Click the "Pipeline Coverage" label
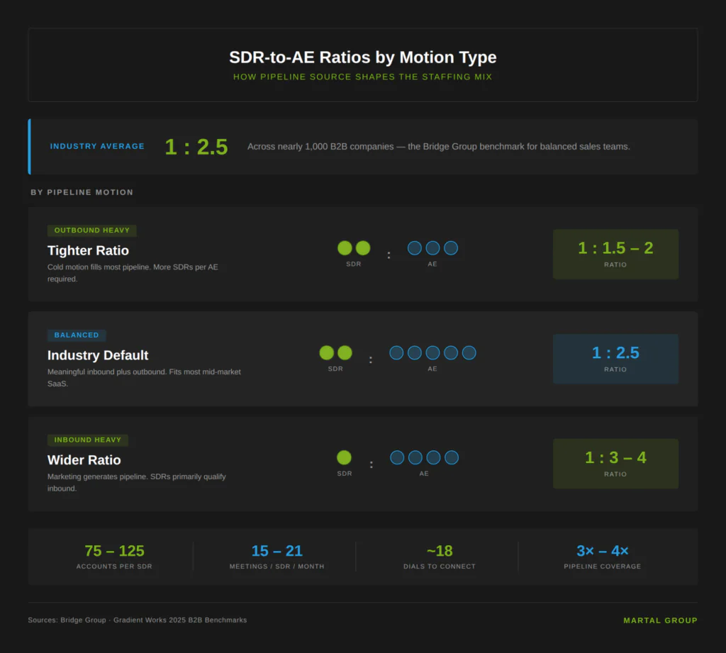The width and height of the screenshot is (726, 653). tap(603, 567)
